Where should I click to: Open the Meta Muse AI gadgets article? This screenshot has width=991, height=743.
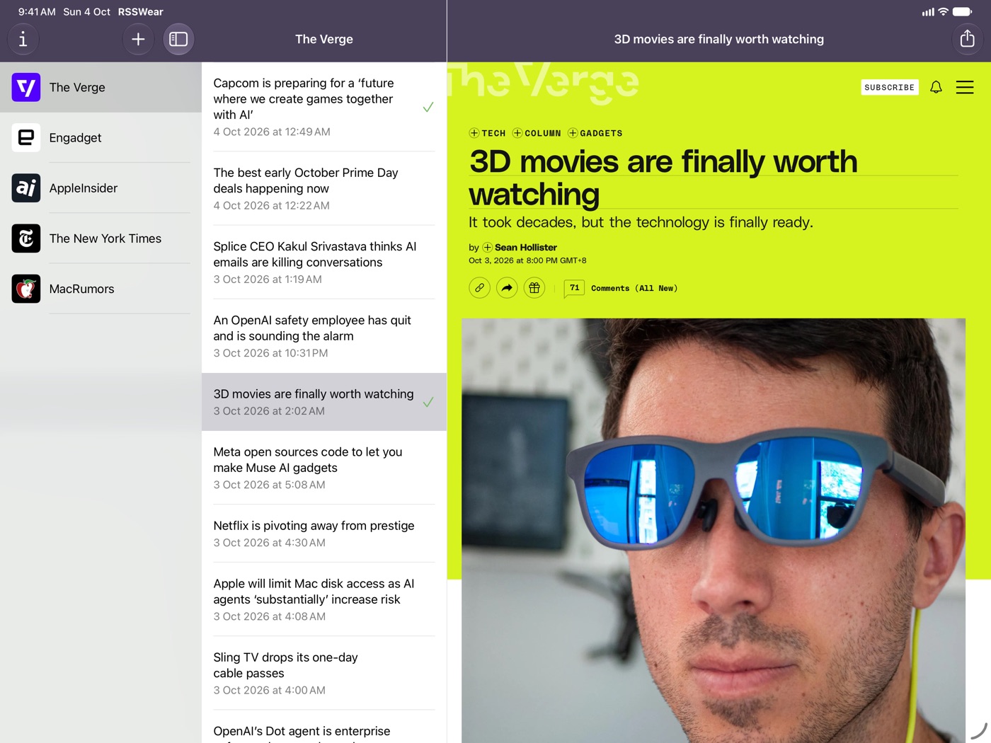(324, 468)
